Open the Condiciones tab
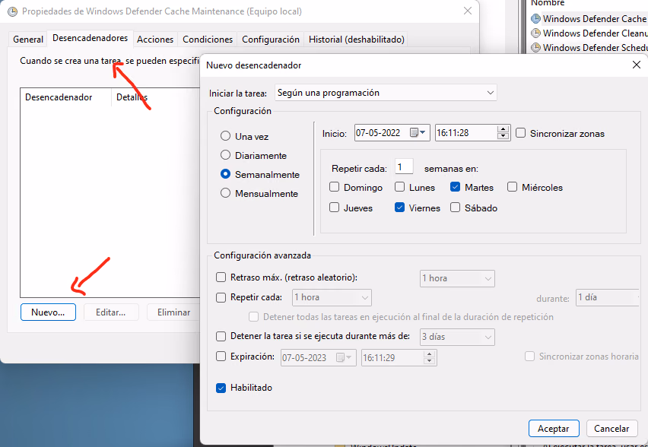648x447 pixels. [208, 40]
